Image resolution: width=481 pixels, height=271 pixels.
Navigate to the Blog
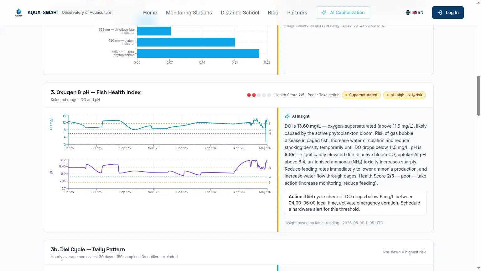tap(273, 13)
